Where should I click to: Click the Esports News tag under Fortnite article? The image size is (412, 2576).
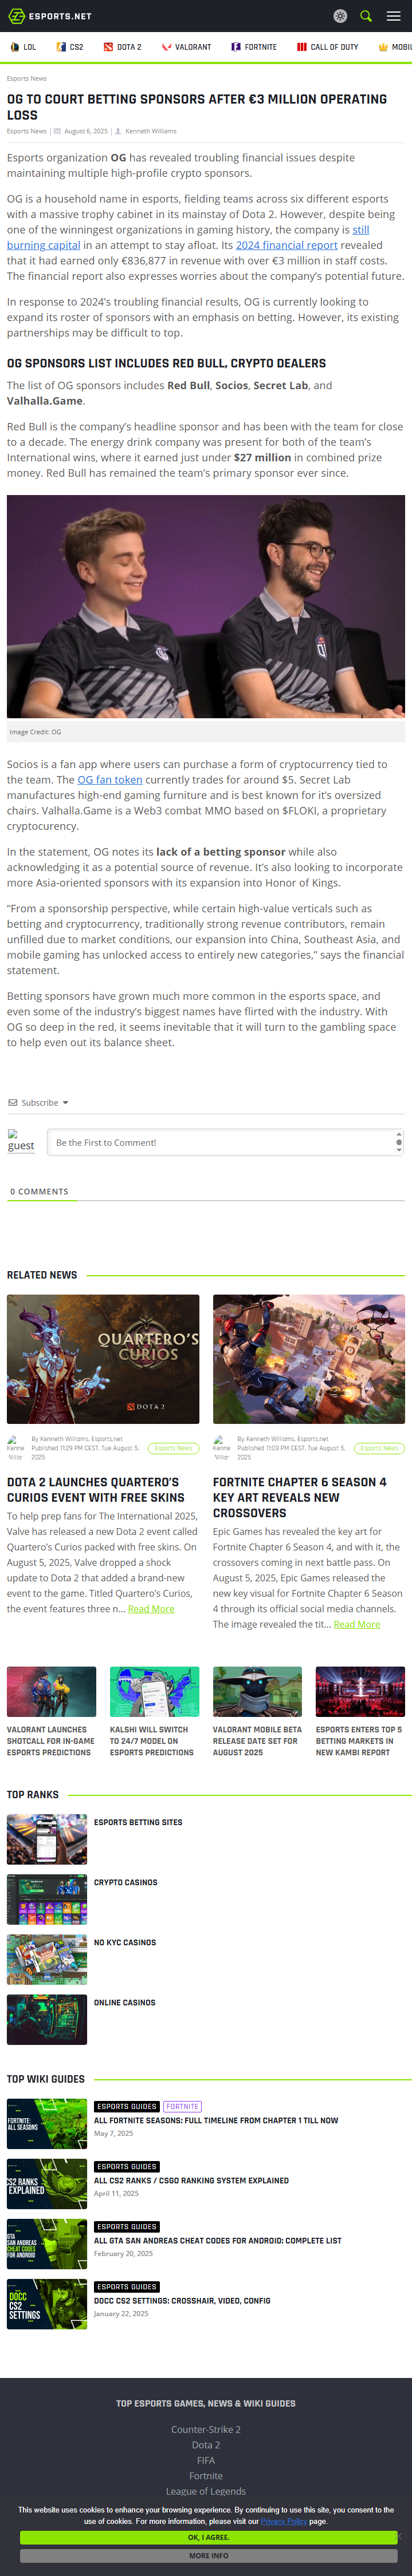click(379, 1448)
